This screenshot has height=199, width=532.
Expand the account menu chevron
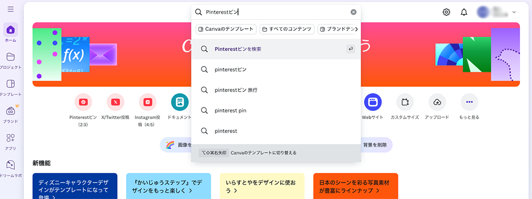click(514, 12)
